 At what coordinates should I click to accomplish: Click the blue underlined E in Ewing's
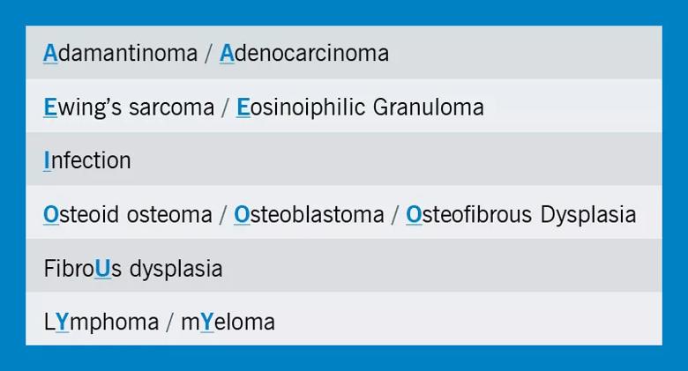pos(50,108)
